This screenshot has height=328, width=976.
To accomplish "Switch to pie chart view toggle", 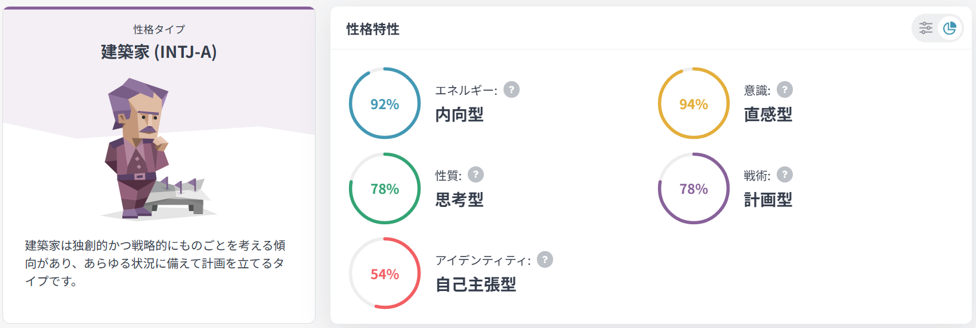I will point(950,28).
